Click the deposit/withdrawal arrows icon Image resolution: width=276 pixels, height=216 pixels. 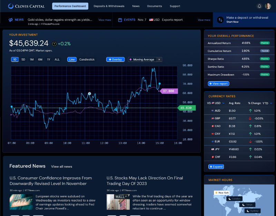(x=220, y=20)
